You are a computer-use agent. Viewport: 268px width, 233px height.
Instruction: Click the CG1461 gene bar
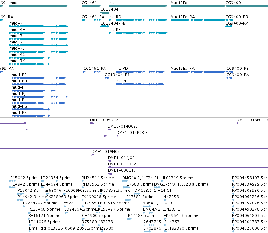[91, 6]
